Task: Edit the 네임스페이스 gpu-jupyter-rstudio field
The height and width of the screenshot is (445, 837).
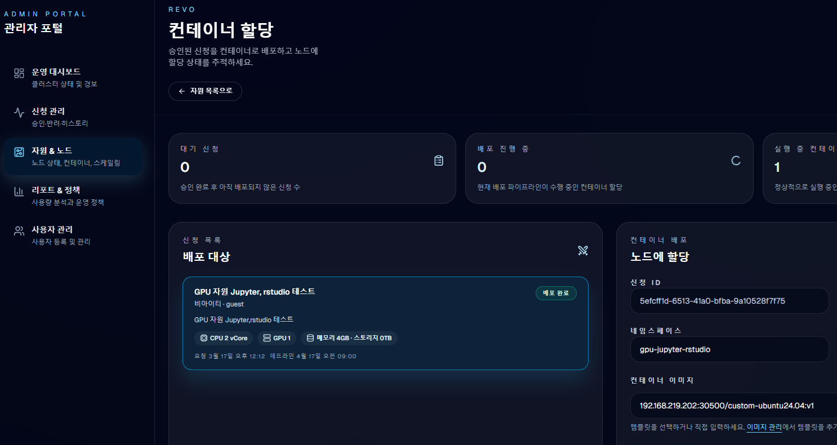Action: coord(729,349)
